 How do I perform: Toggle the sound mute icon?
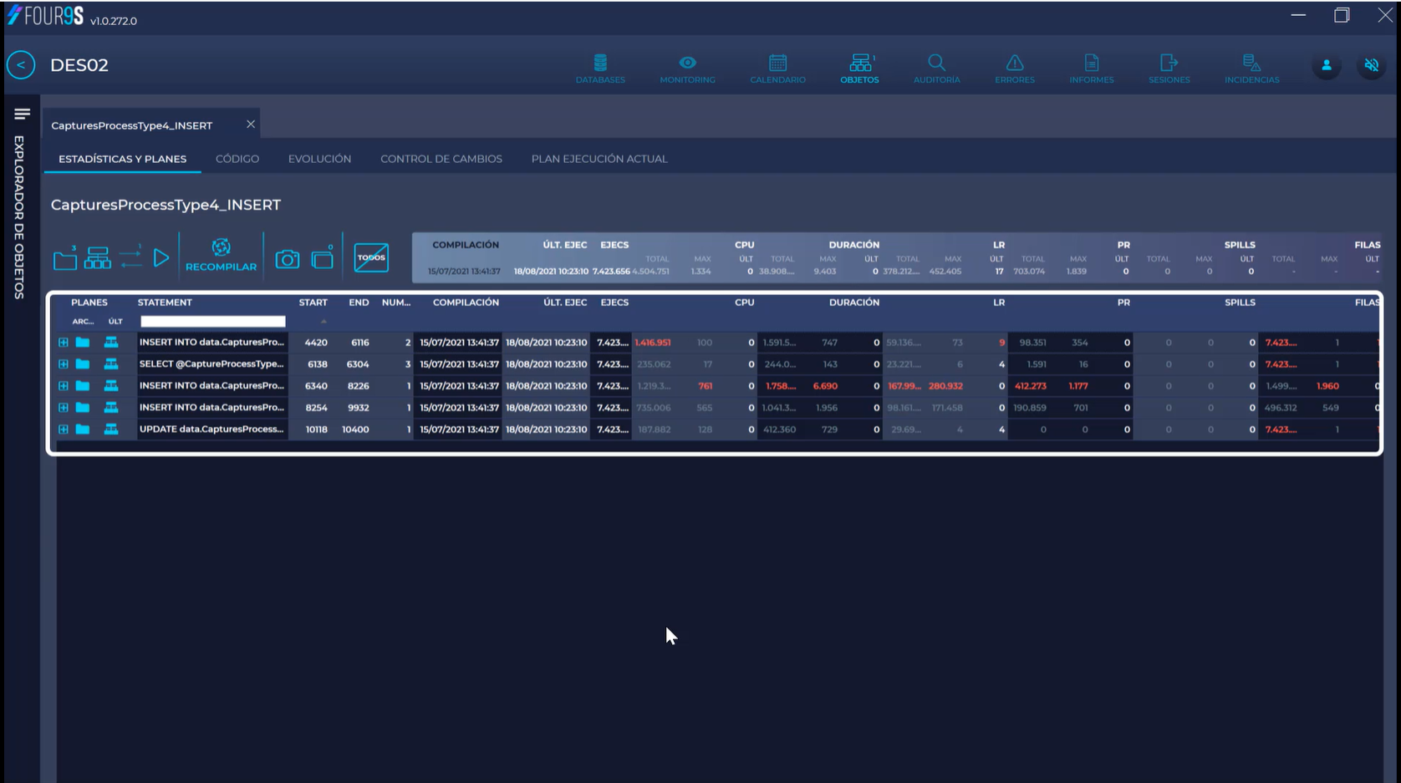click(1371, 65)
